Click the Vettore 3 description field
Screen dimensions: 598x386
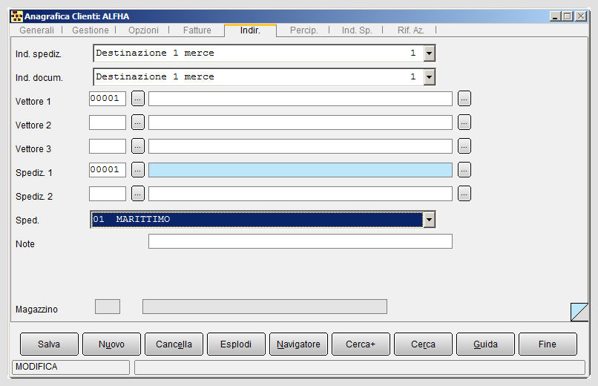click(x=300, y=146)
